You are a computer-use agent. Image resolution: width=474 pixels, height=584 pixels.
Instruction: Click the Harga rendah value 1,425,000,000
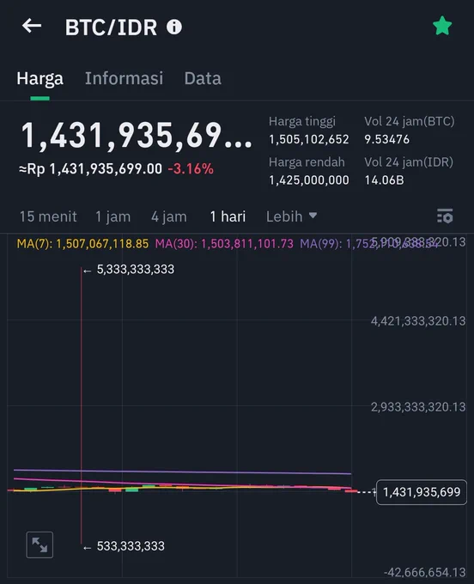[x=309, y=180]
